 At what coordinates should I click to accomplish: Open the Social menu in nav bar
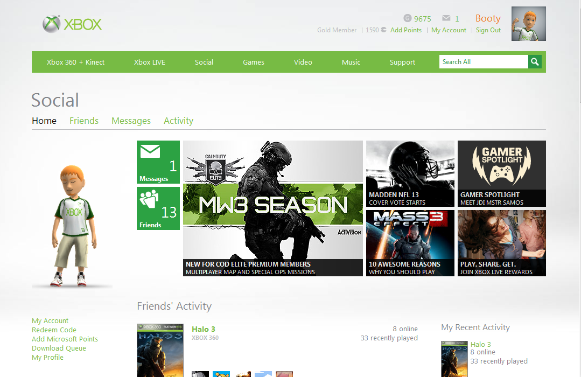204,62
